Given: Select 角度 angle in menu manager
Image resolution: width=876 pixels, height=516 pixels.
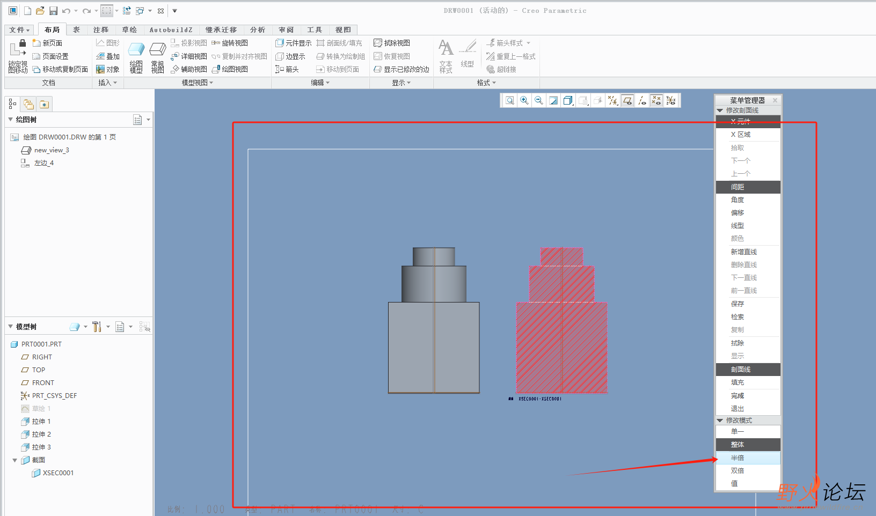Looking at the screenshot, I should click(x=748, y=200).
